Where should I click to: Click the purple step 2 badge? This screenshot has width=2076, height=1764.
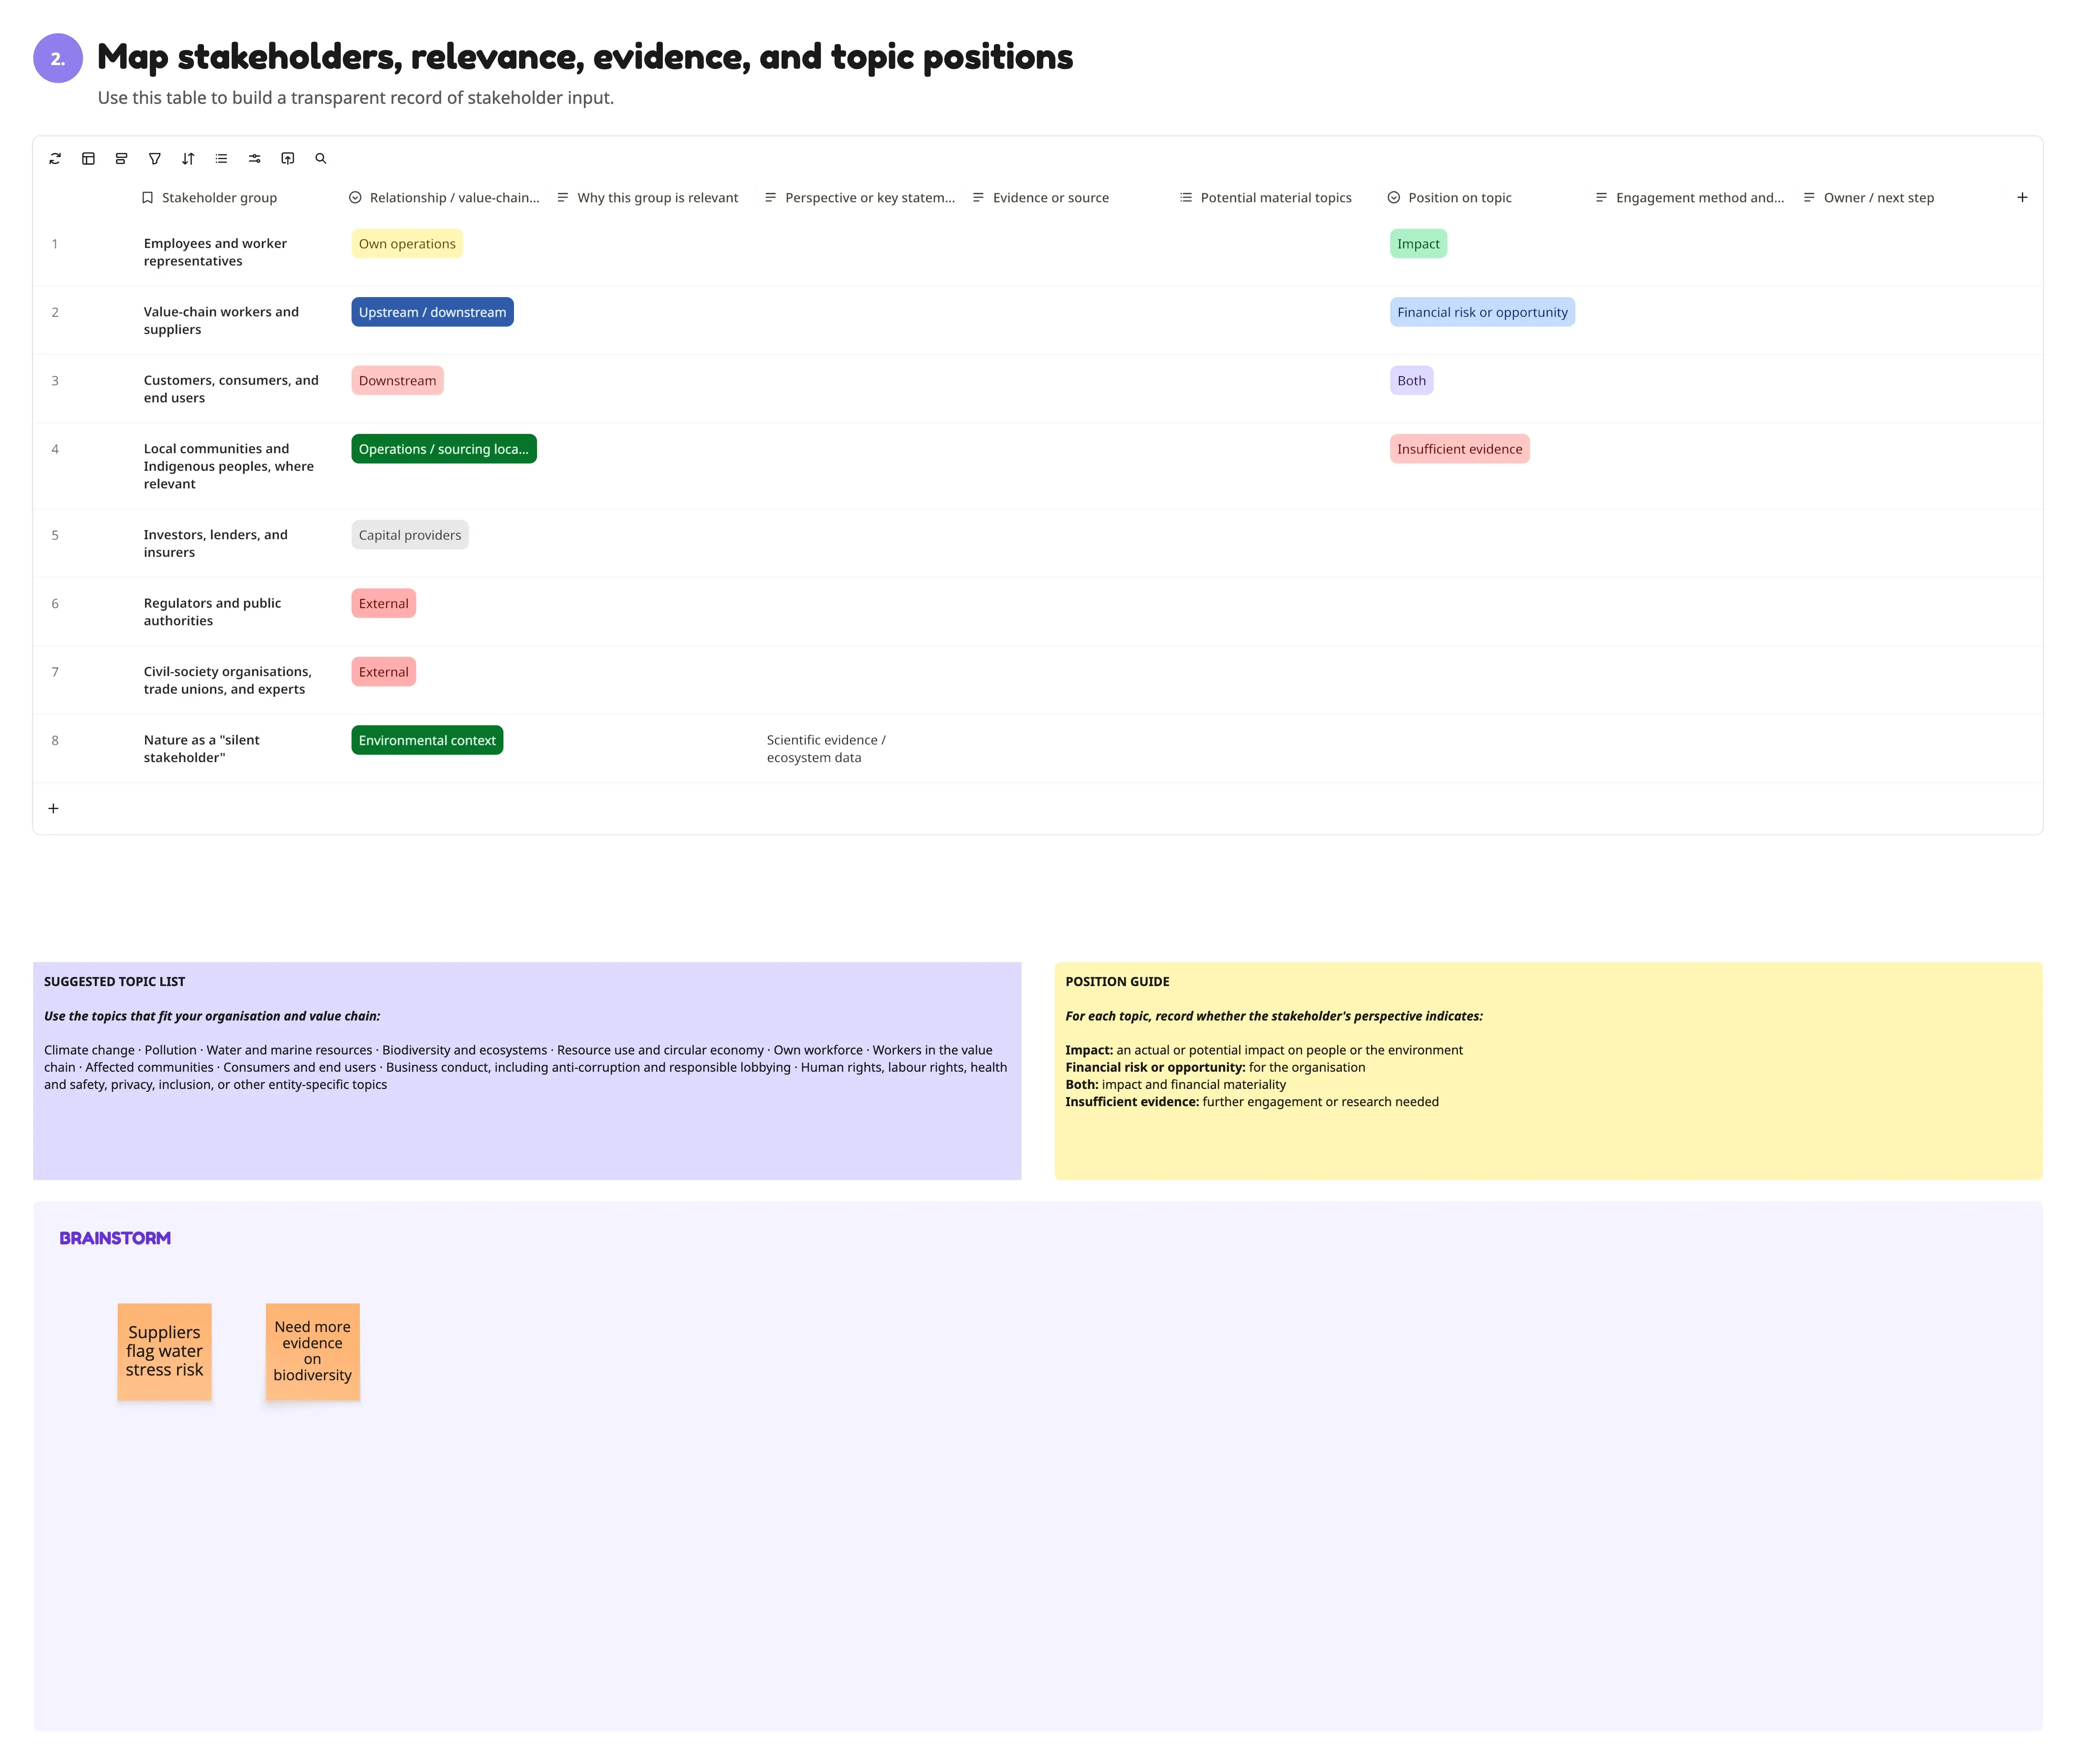click(58, 58)
